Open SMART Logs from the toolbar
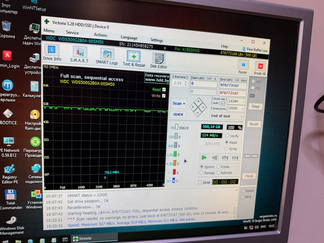Image resolution: width=324 pixels, height=243 pixels. coord(107,56)
